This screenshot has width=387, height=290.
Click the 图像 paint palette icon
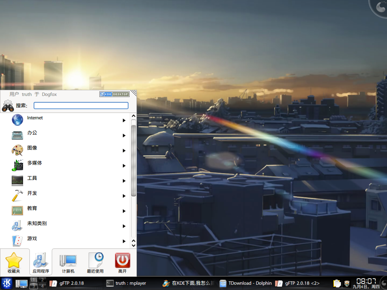pyautogui.click(x=17, y=150)
